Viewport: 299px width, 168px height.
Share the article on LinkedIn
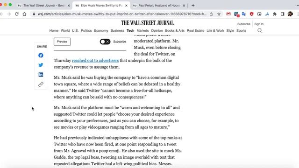point(41,75)
